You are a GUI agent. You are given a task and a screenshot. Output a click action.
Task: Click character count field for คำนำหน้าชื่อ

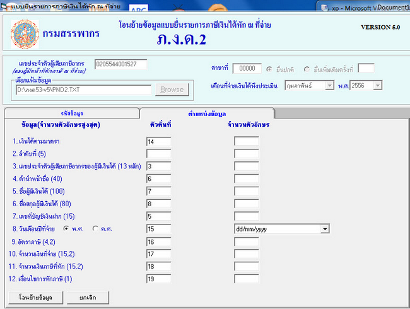coord(247,178)
